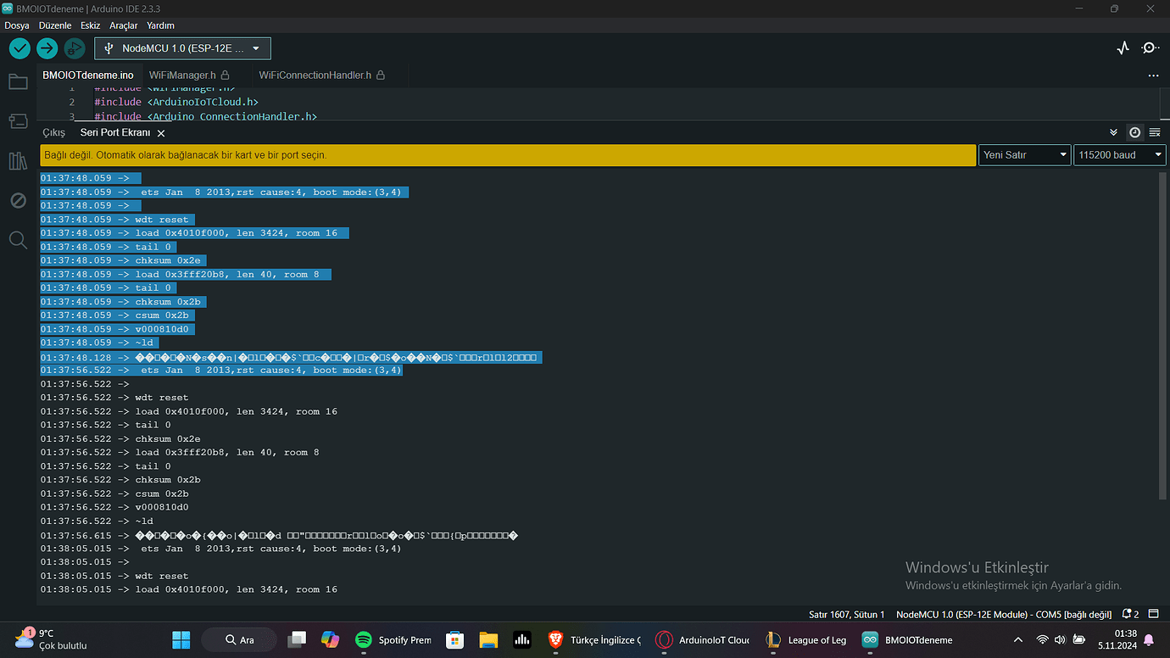
Task: Open the Boards Manager sidebar icon
Action: pyautogui.click(x=18, y=120)
